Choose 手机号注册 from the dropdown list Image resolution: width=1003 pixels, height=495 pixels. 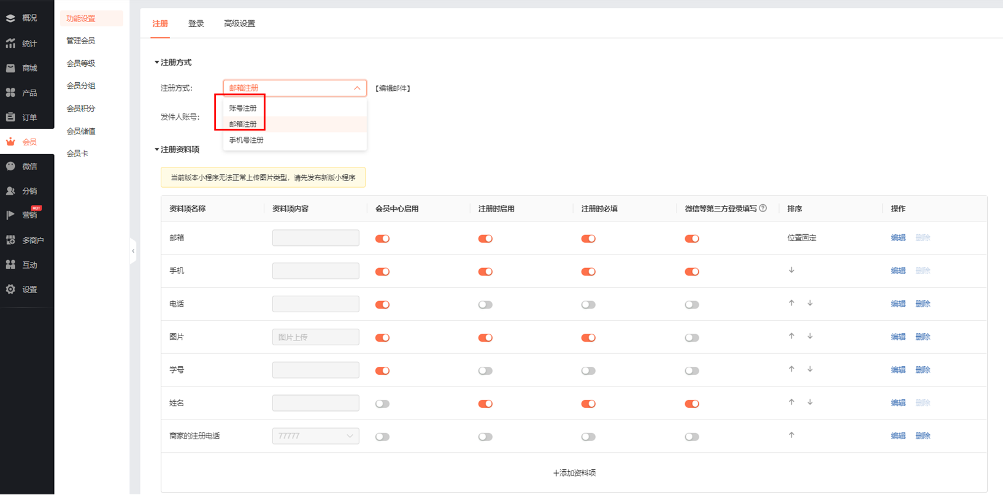pyautogui.click(x=246, y=140)
